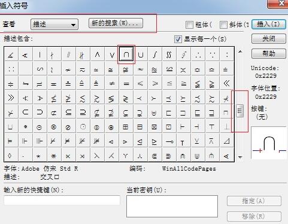Click the scroll down arrow of symbol grid
The image size is (288, 224).
tap(240, 157)
